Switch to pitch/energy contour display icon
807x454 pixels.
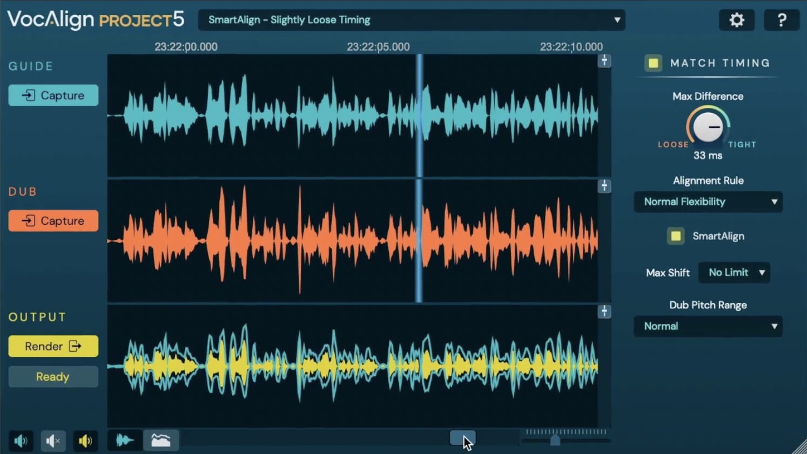[161, 441]
